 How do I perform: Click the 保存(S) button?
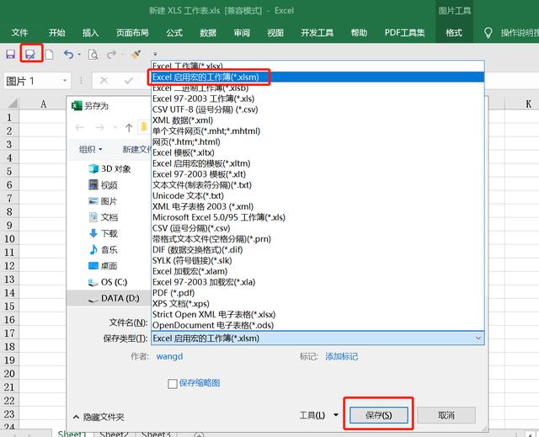pos(378,415)
